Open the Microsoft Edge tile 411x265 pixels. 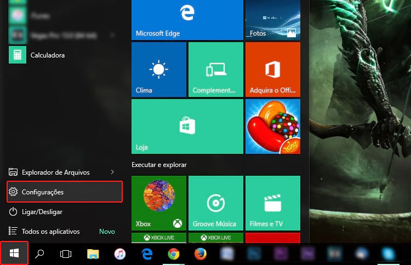(x=187, y=20)
